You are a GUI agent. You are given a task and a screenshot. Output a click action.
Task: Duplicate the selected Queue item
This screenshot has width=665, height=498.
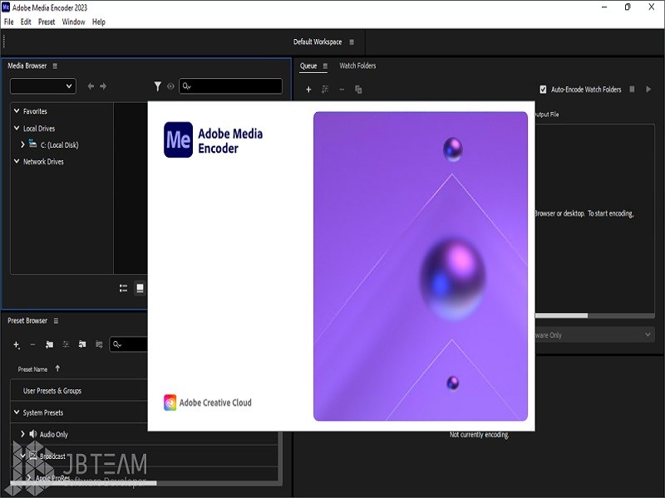358,90
